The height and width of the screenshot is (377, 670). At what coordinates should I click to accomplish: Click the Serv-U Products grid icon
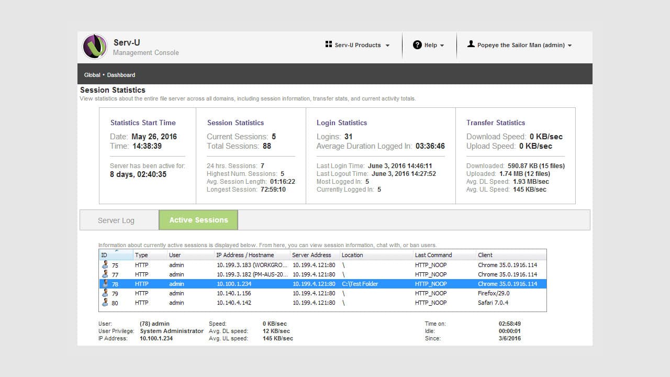329,45
